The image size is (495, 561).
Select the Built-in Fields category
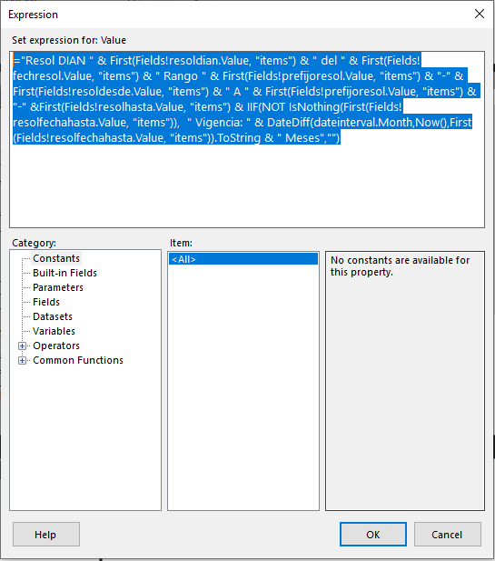coord(64,273)
